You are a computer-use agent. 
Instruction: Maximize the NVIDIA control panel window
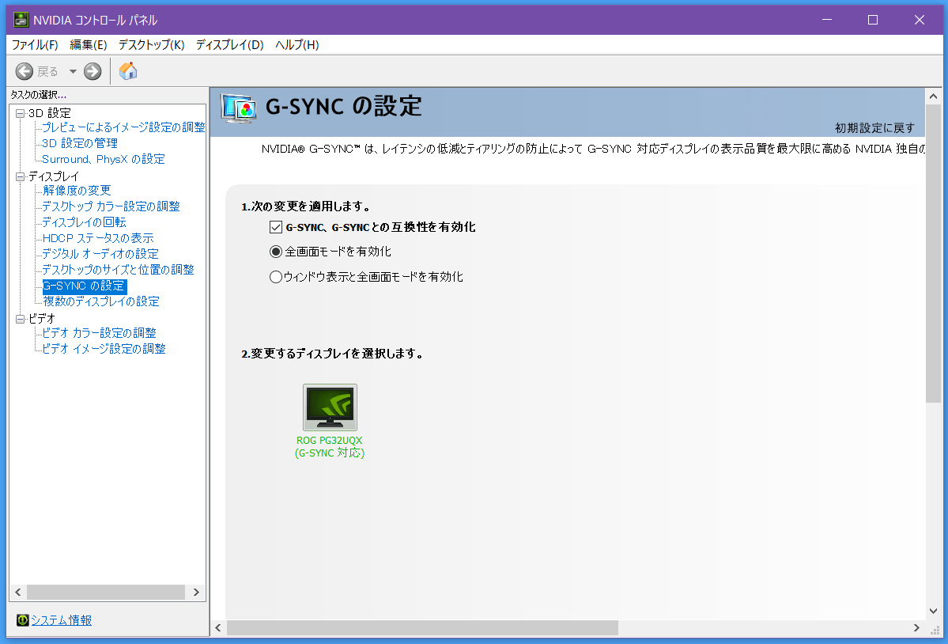pos(872,20)
